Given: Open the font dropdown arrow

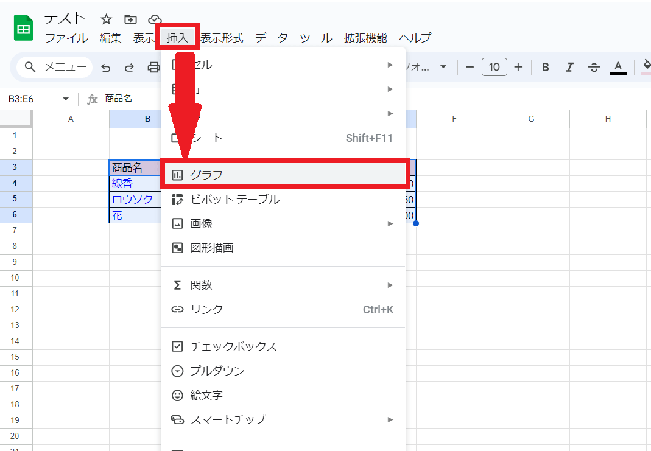Looking at the screenshot, I should (443, 67).
